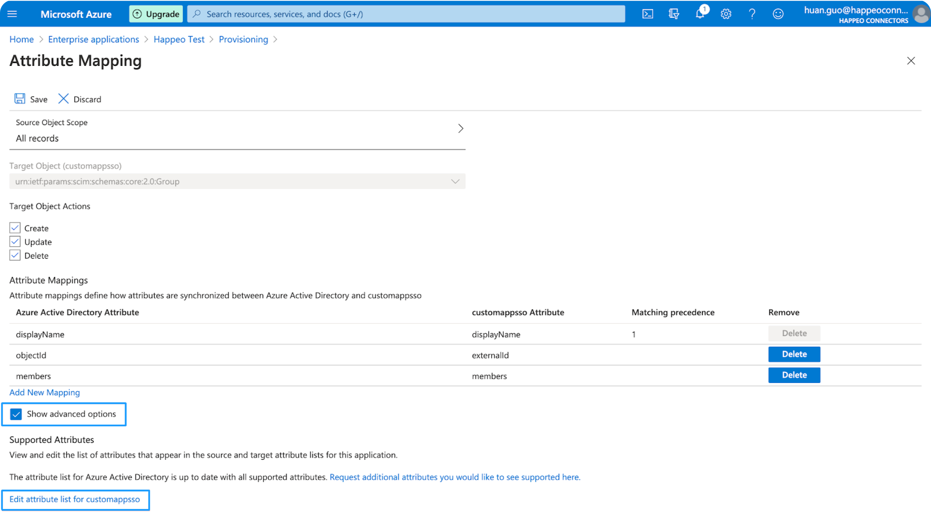Screen dimensions: 931x517
Task: Open the feedback smiley icon
Action: (778, 14)
